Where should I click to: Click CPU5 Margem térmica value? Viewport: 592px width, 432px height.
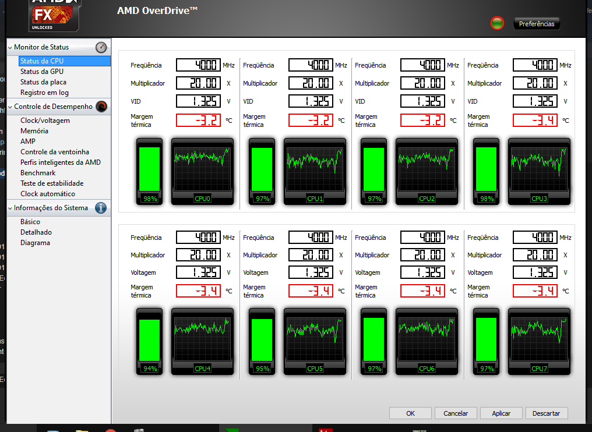(311, 291)
